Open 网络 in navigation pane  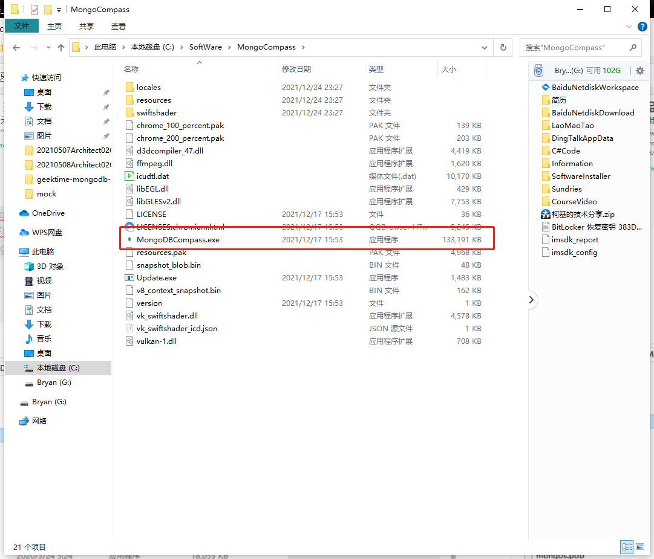coord(39,421)
